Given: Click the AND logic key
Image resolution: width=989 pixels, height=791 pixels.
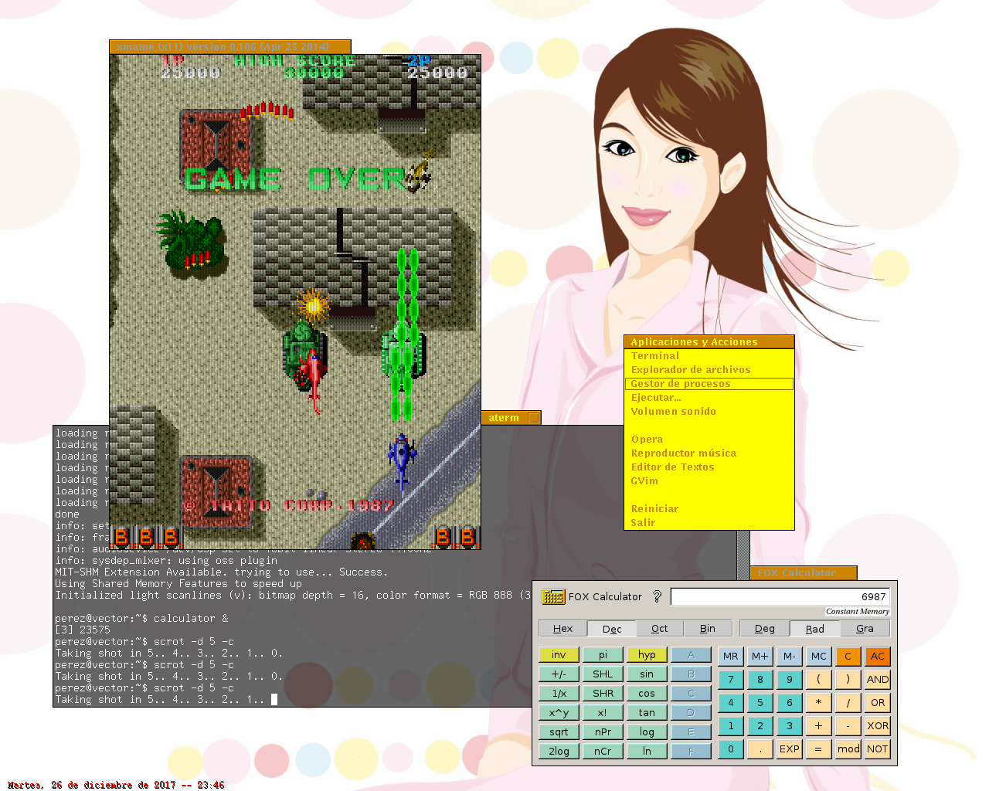Looking at the screenshot, I should (x=878, y=680).
